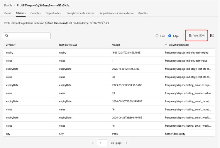Click the Voir JSON document icon

coord(190,35)
